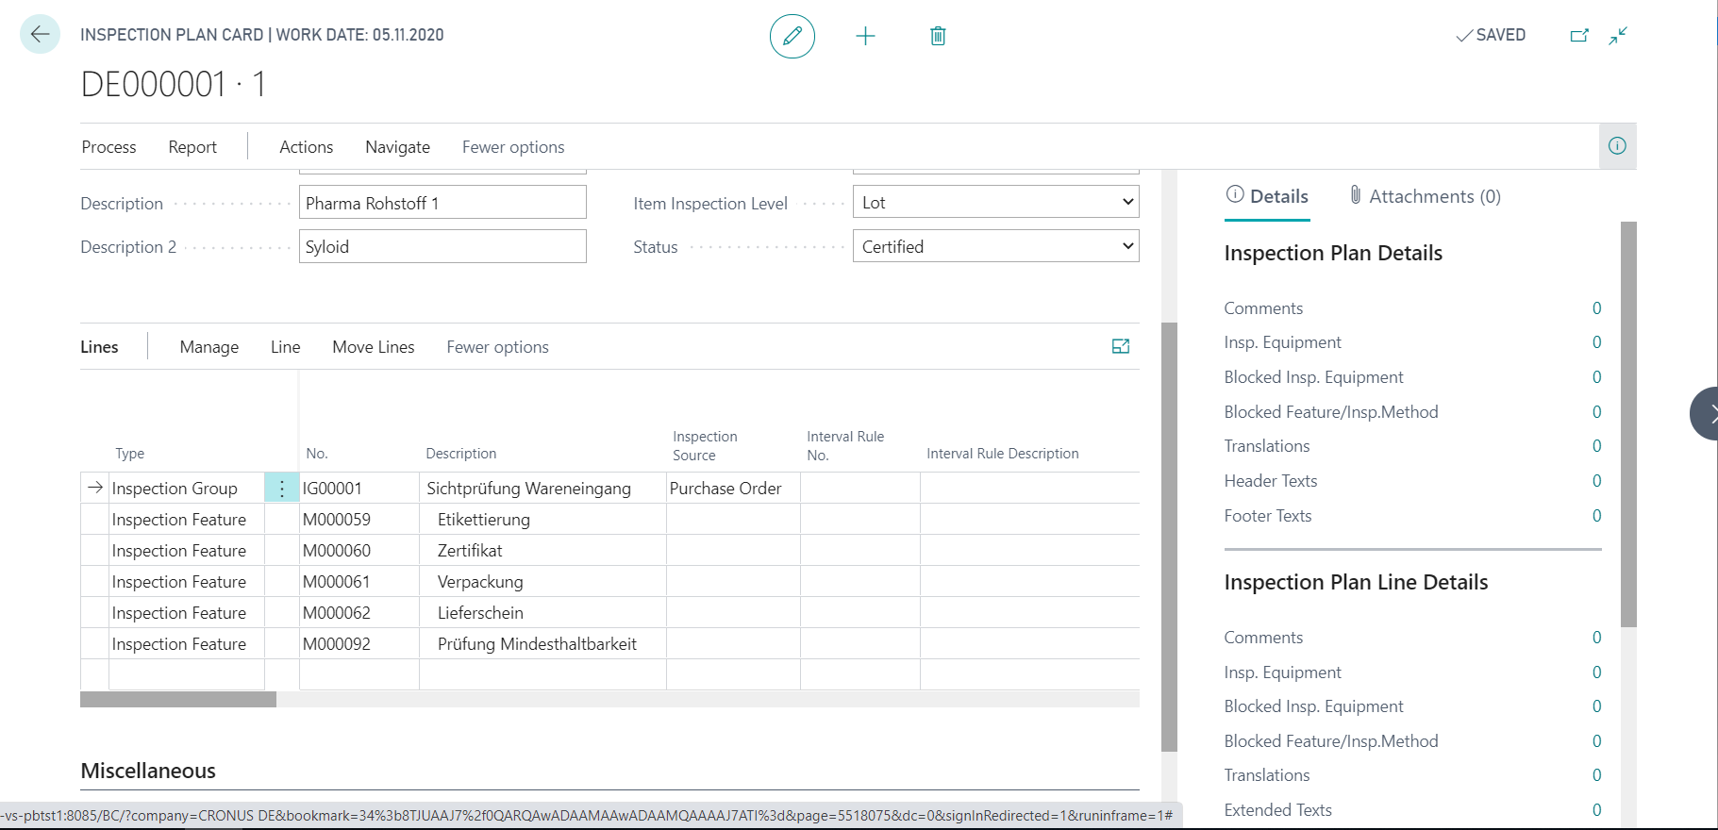
Task: Open the Status dropdown
Action: (x=995, y=246)
